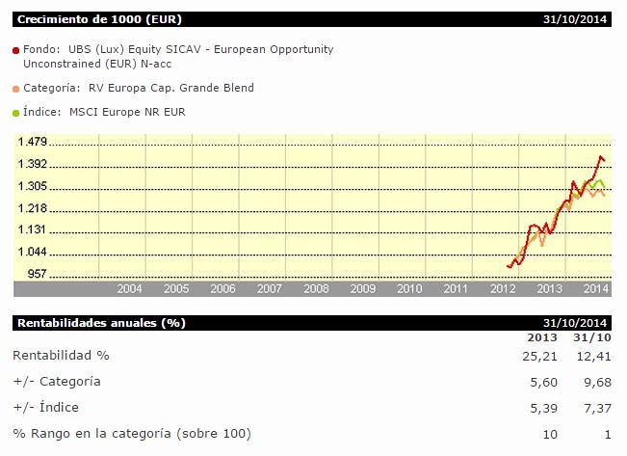Click the green Índice legend dot

coord(16,114)
